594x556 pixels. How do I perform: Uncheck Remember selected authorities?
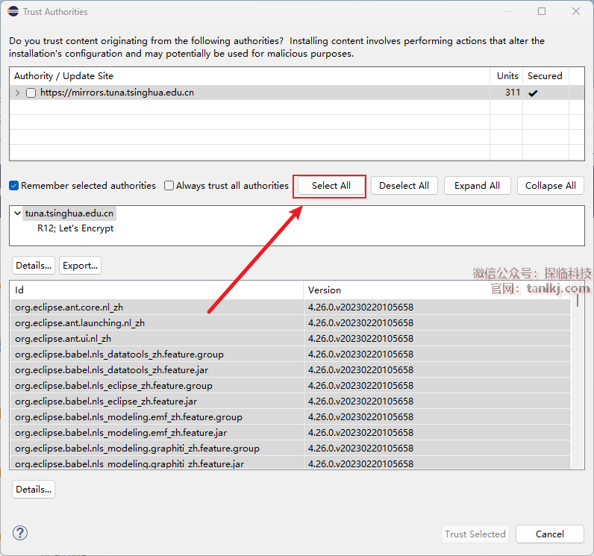[x=14, y=186]
